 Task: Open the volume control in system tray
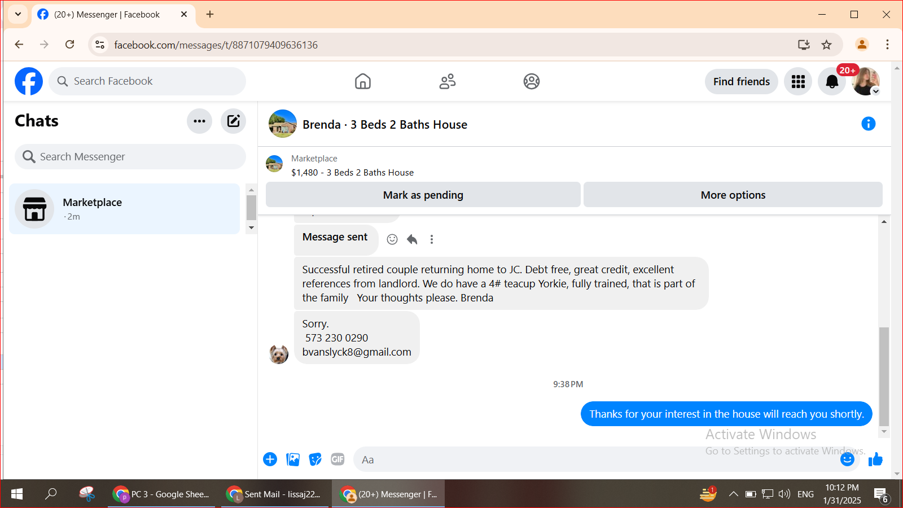784,494
